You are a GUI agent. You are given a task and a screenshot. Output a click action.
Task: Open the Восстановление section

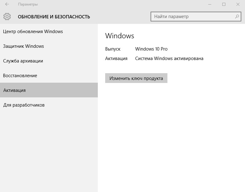point(20,76)
